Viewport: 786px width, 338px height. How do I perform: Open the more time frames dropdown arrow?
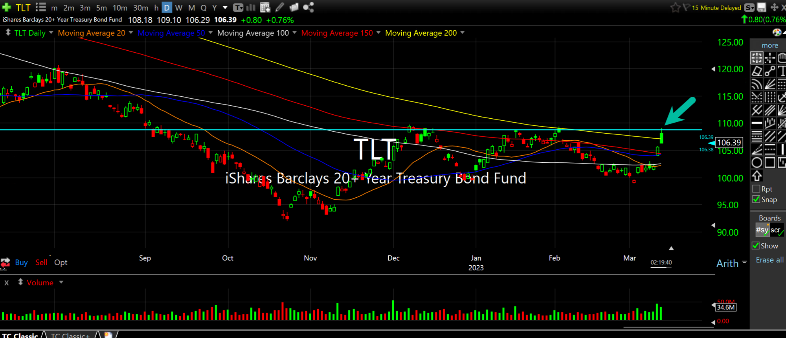point(225,7)
